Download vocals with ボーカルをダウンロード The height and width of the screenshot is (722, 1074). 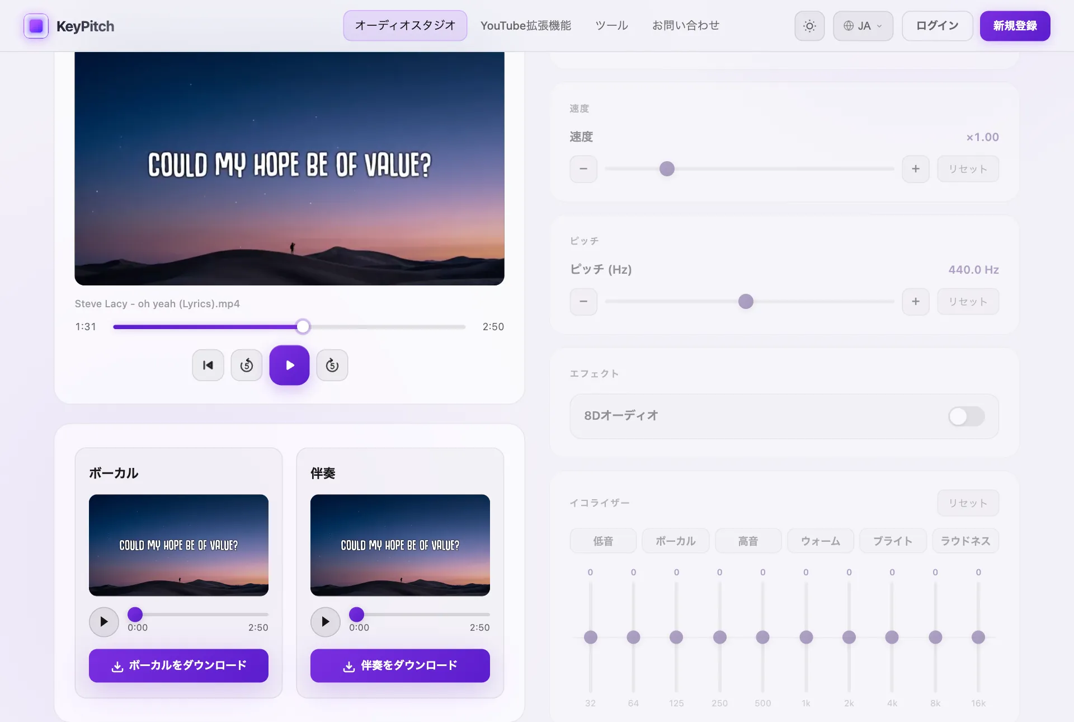[x=178, y=665]
